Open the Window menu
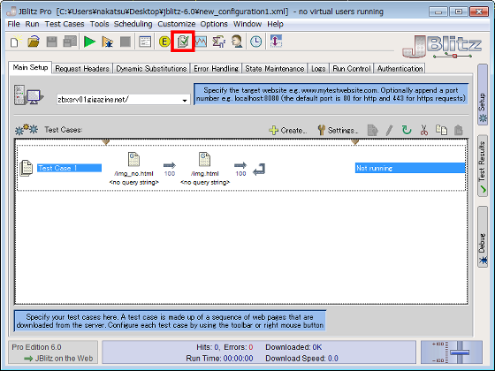 [x=247, y=24]
